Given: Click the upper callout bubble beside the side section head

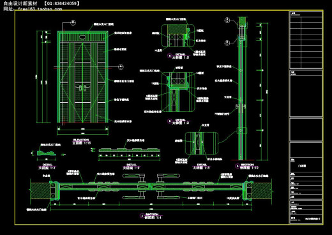Looking at the screenshot, I should (x=227, y=20).
